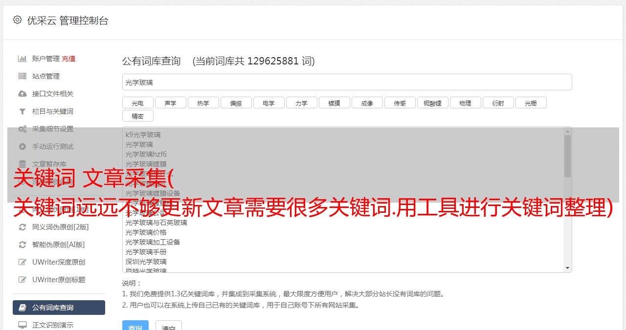Viewport: 626px width, 330px height.
Task: Click the results list scrollbar thumb
Action: [567, 156]
